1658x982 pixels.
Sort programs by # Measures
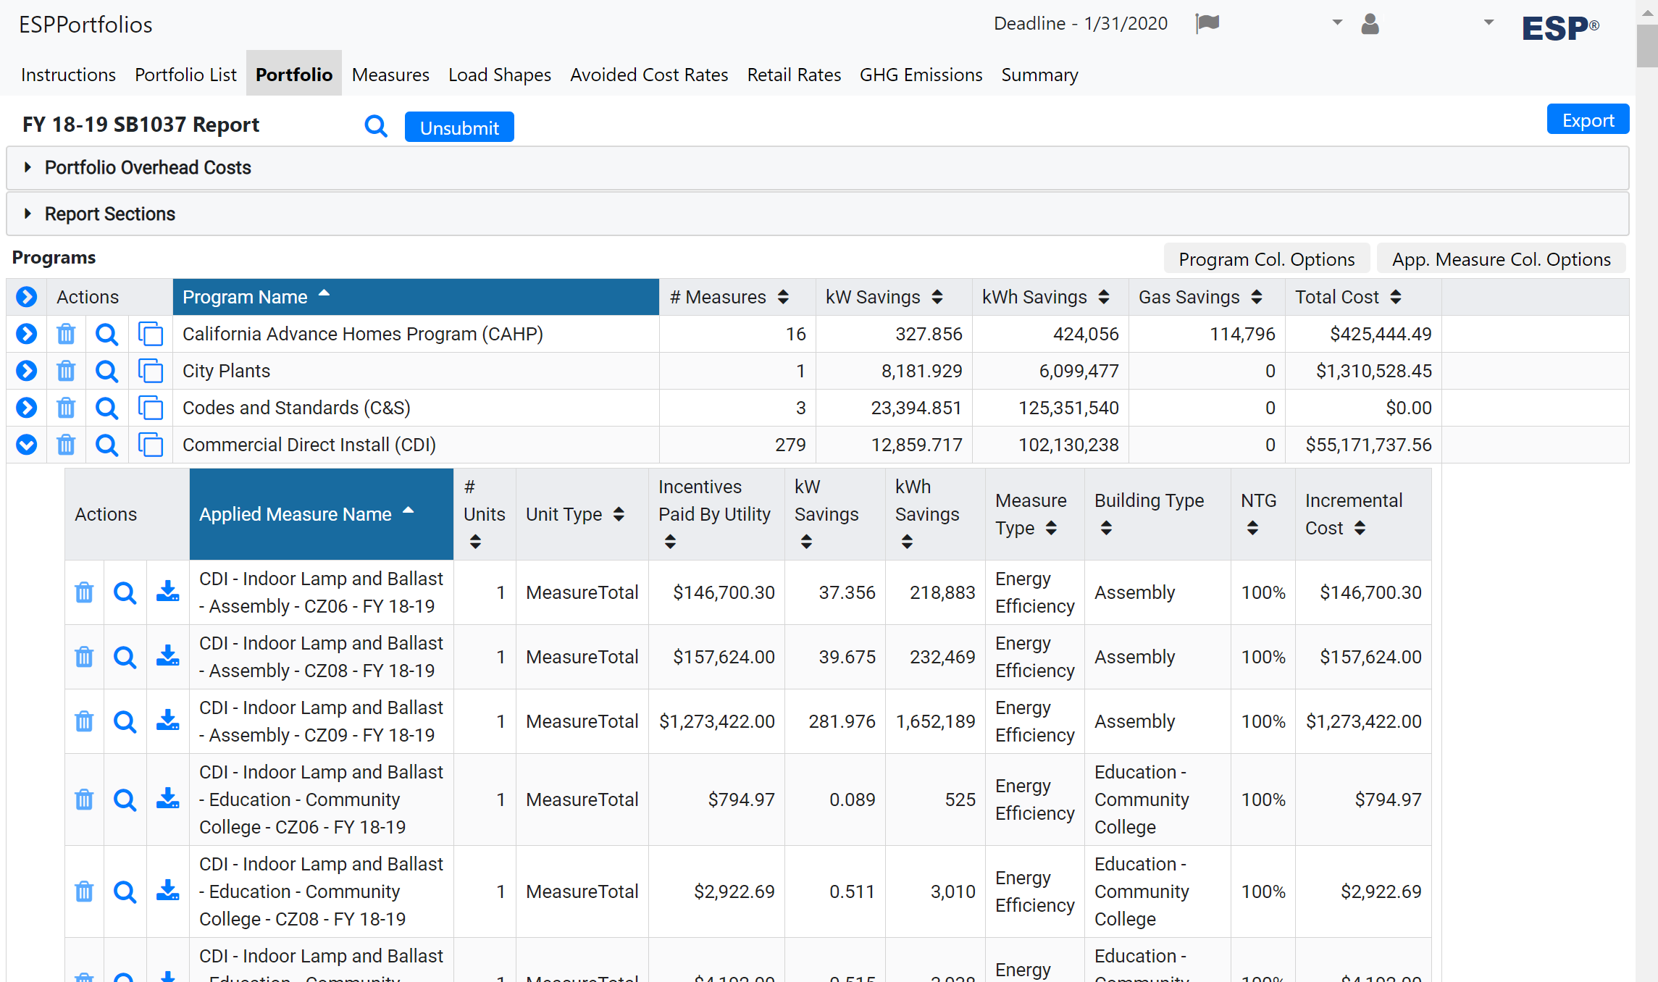737,297
